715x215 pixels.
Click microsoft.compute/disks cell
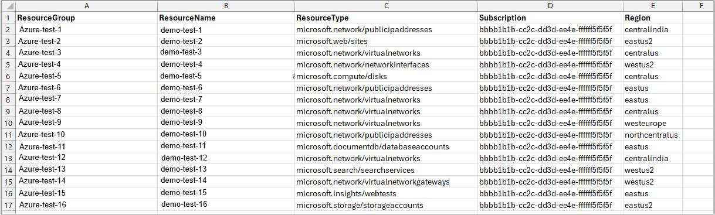(387, 76)
